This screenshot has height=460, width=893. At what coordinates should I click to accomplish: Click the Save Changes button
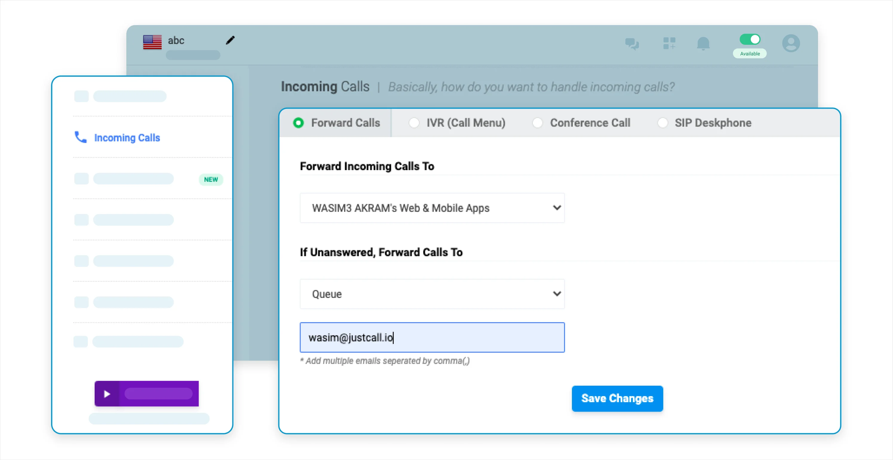(617, 399)
